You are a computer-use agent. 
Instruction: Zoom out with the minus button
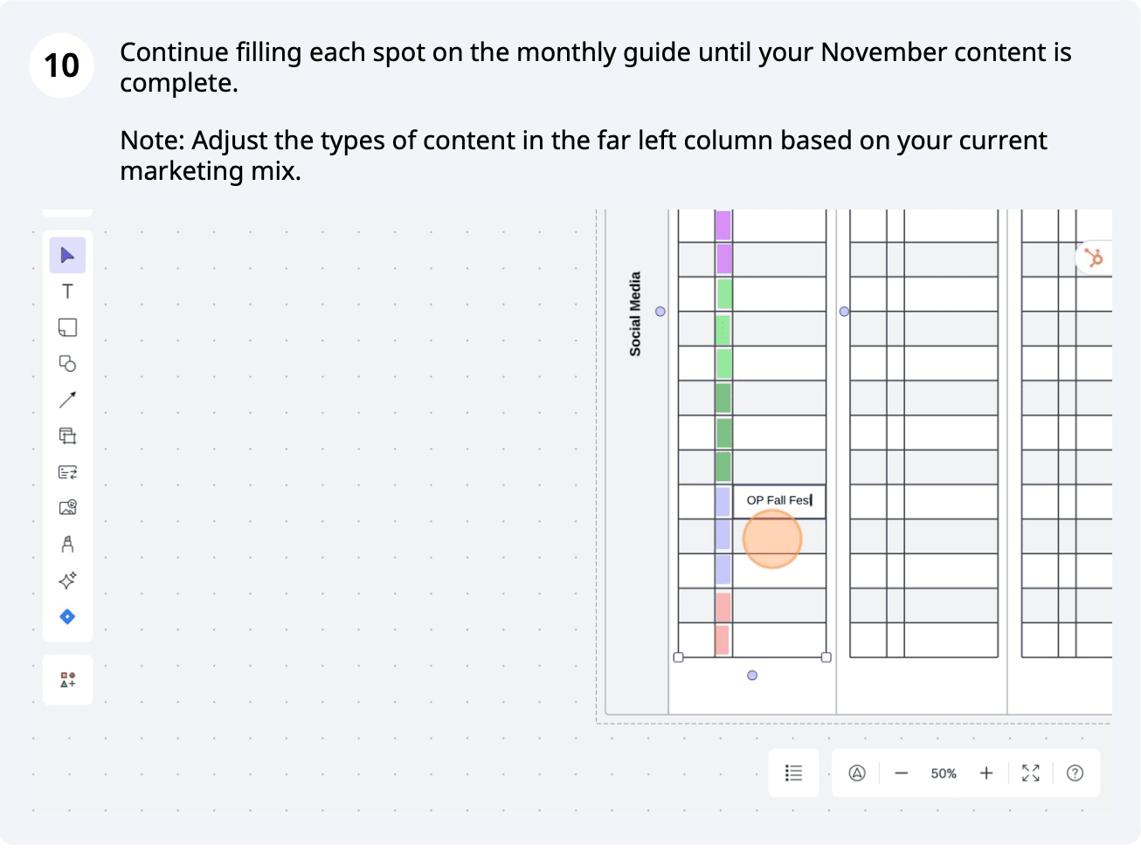pyautogui.click(x=902, y=773)
